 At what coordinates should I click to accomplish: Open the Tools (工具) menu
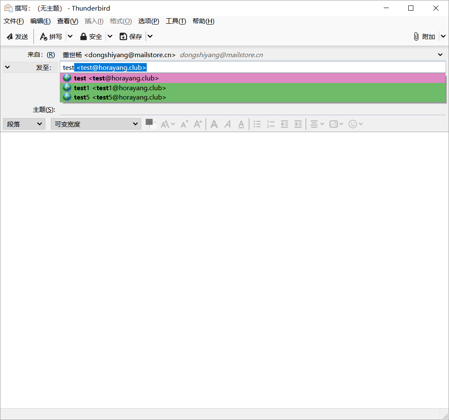[x=176, y=21]
